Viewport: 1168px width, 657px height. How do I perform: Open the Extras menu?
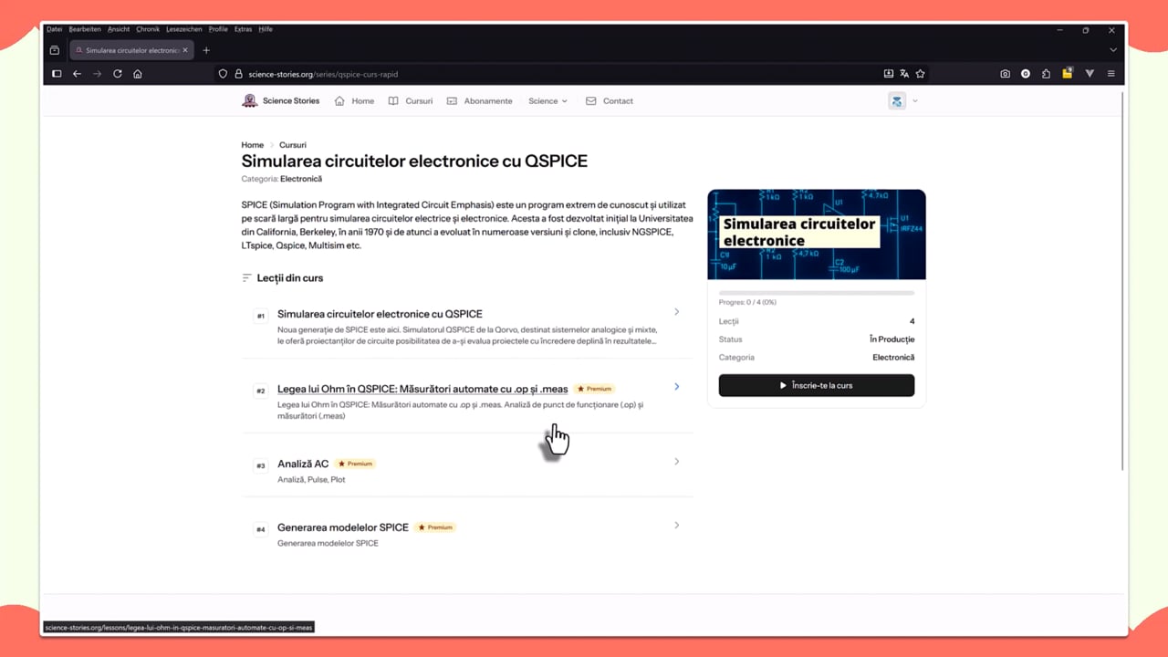(x=243, y=29)
